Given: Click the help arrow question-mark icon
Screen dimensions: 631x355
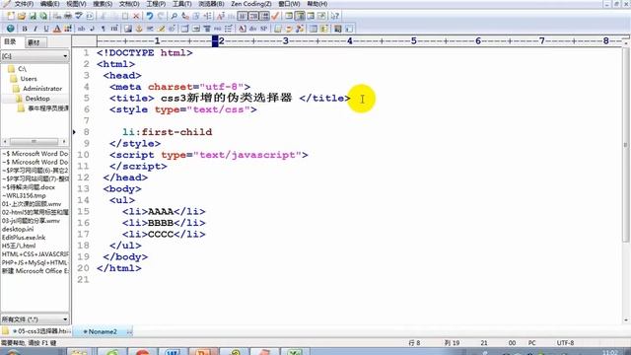Looking at the screenshot, I should coord(335,16).
